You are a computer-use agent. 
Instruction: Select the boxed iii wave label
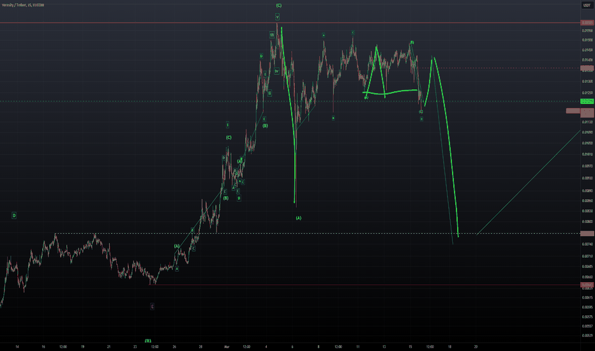pos(272,35)
